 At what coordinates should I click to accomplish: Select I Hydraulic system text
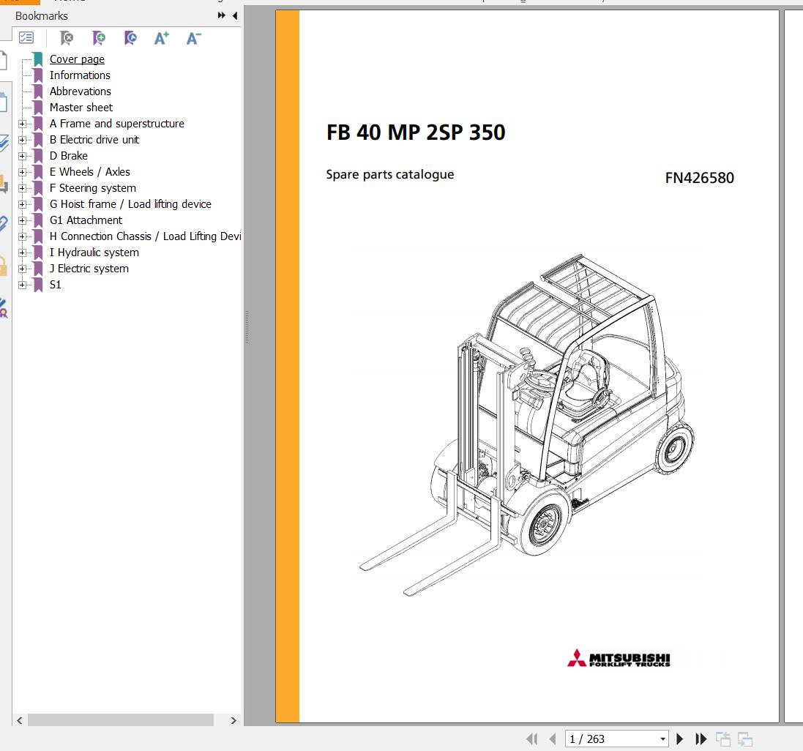pos(94,253)
